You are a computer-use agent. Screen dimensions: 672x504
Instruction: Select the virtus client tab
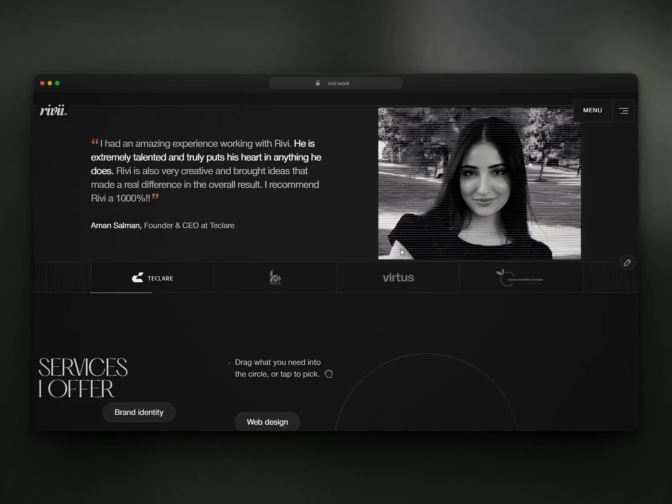(398, 278)
